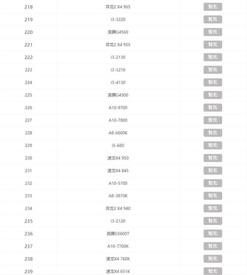The width and height of the screenshot is (247, 275).
Task: Select the 奔腾G4560 processor name
Action: pos(118,32)
